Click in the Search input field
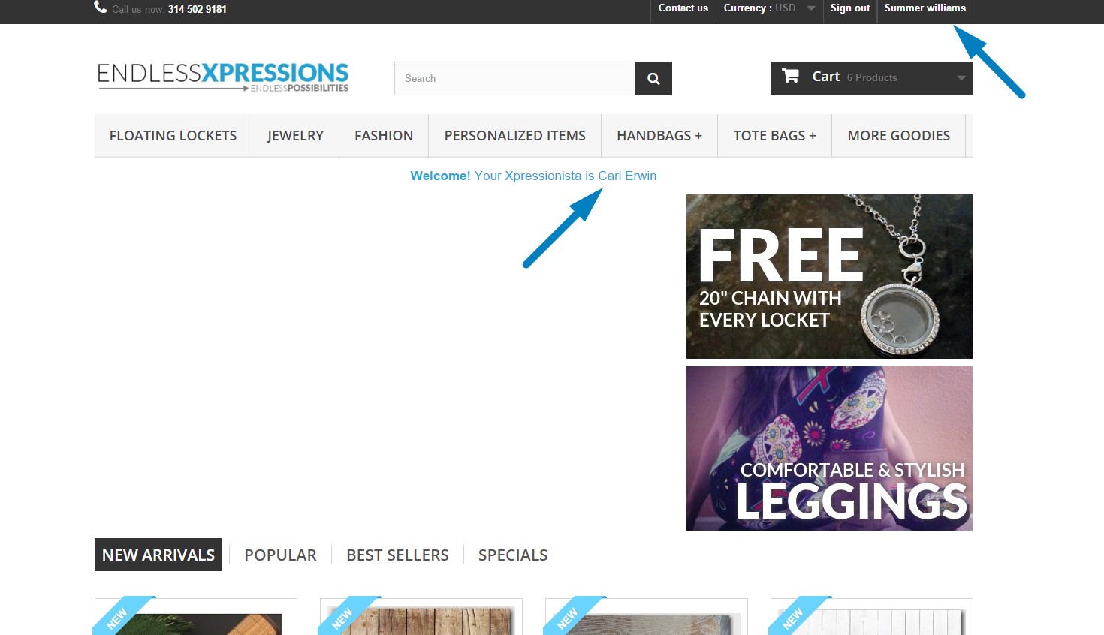The width and height of the screenshot is (1104, 635). click(514, 78)
